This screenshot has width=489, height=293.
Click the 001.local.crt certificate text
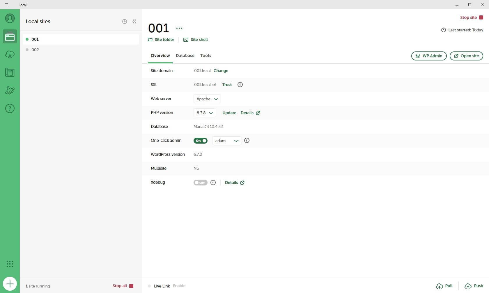205,85
